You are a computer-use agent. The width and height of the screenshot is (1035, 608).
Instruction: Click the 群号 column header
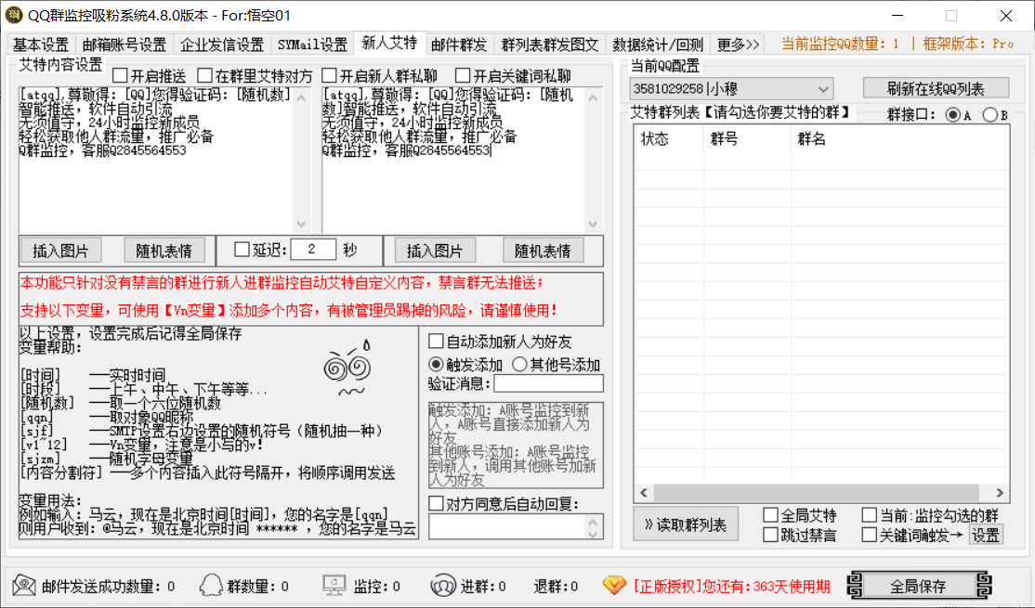747,138
